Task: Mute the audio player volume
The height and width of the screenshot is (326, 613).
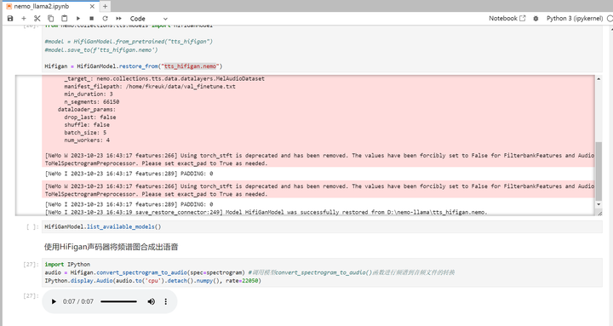Action: click(x=152, y=301)
